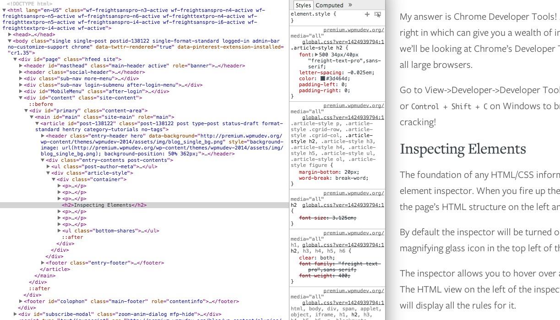Collapse the container div node
This screenshot has width=560, height=320.
[54, 180]
